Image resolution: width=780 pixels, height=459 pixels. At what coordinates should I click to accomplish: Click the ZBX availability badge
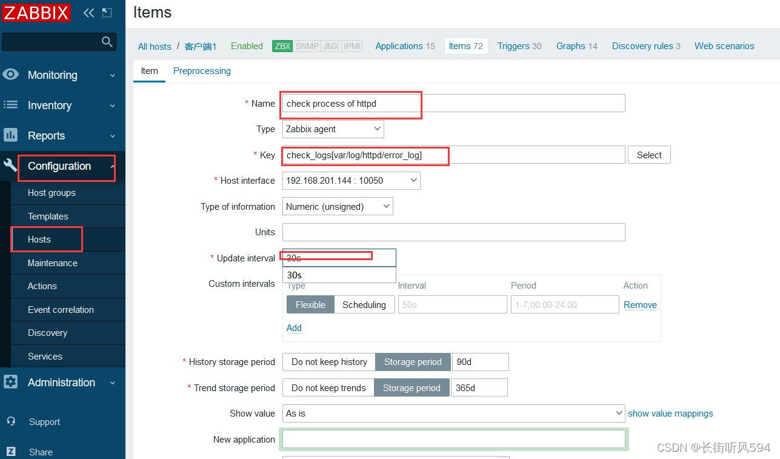[282, 46]
